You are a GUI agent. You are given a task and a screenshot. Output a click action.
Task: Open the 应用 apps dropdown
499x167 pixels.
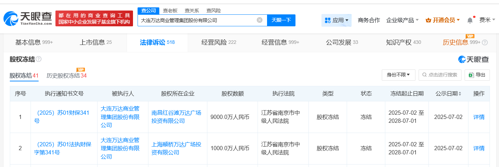click(x=337, y=20)
